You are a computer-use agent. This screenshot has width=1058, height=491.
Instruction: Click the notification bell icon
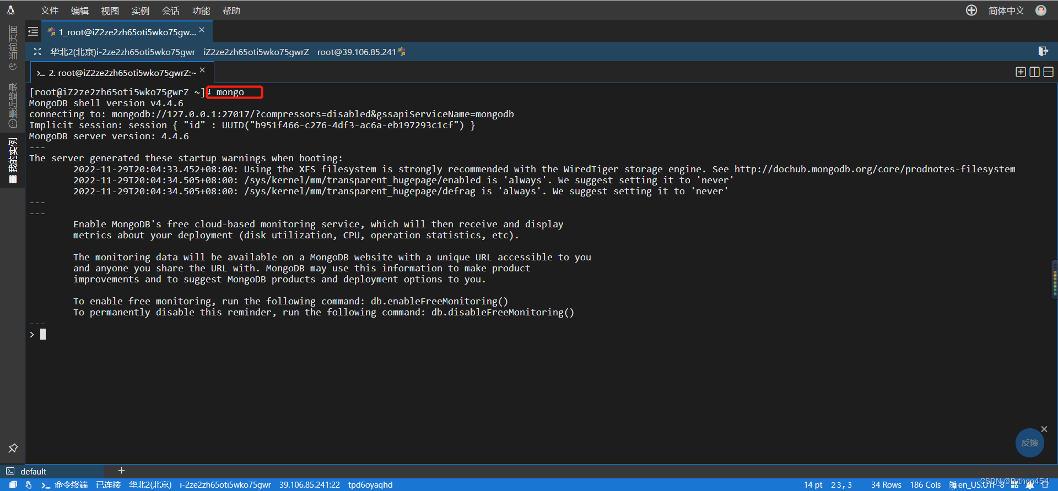click(1029, 484)
